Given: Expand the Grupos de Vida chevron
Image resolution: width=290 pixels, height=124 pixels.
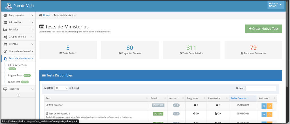Looking at the screenshot, I should pos(32,37).
